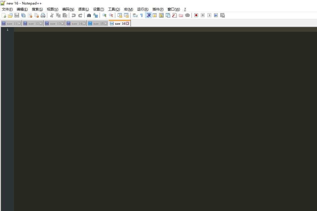Image resolution: width=317 pixels, height=211 pixels.
Task: Close the new 15 tab
Action: [106, 24]
